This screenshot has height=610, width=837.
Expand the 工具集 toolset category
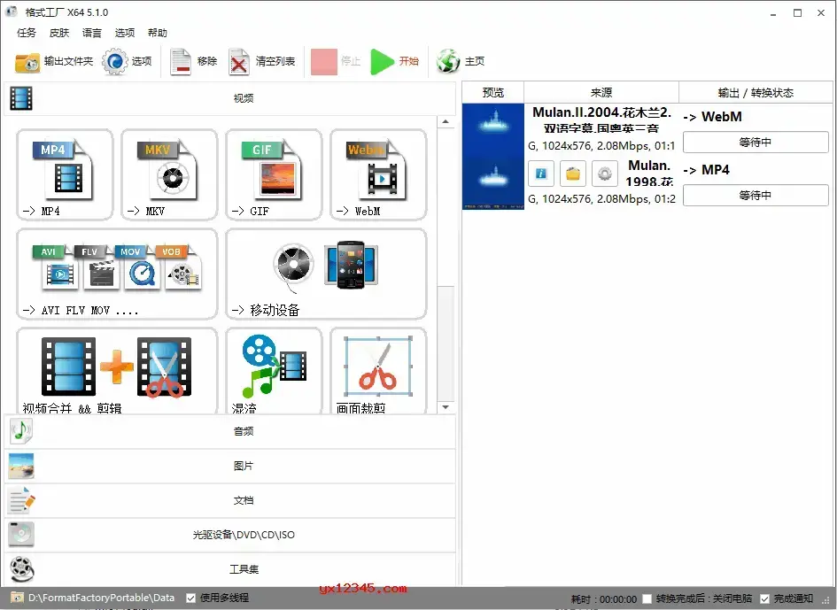230,569
